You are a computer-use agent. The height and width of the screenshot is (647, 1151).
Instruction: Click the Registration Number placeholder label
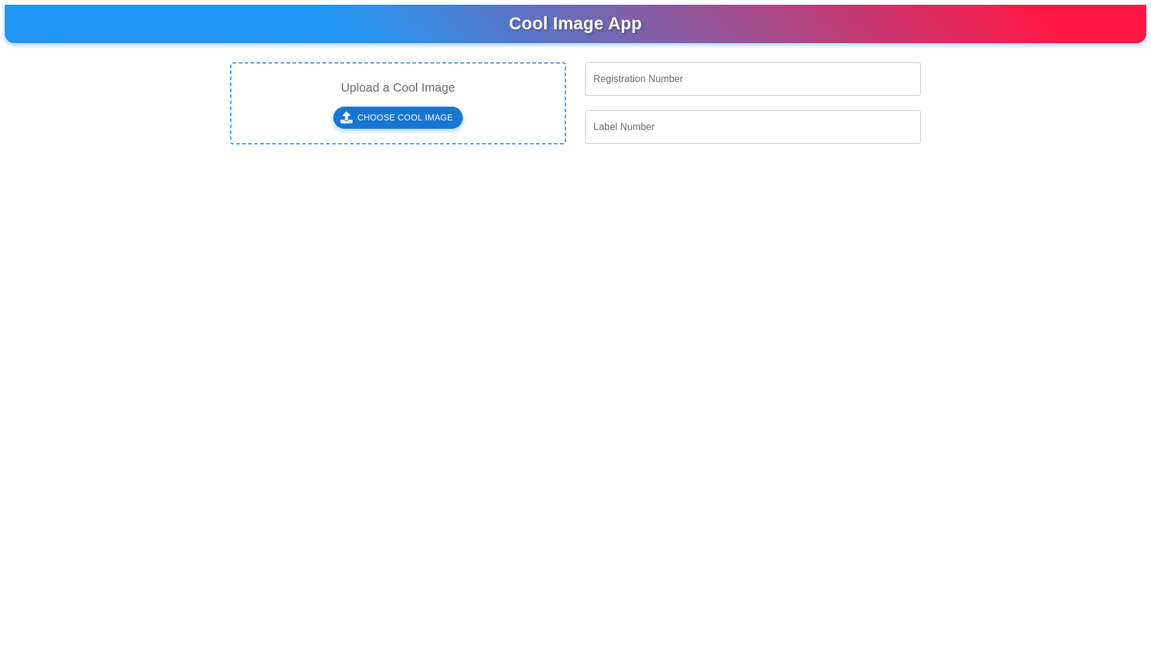coord(638,79)
